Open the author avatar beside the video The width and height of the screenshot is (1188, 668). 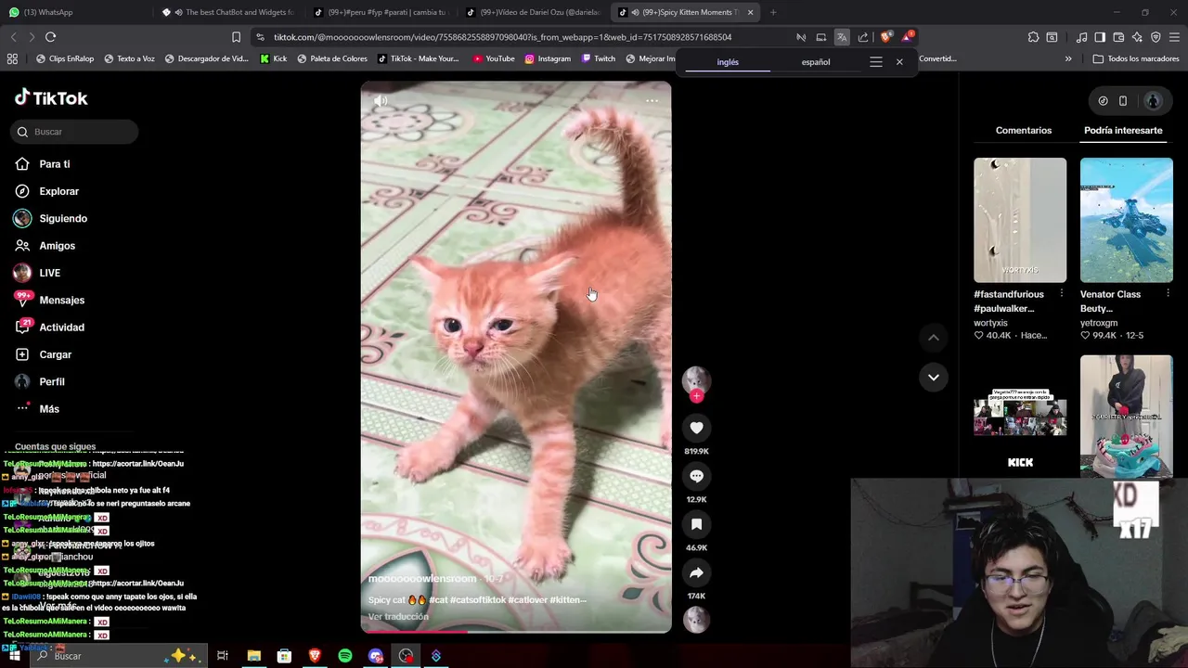696,379
